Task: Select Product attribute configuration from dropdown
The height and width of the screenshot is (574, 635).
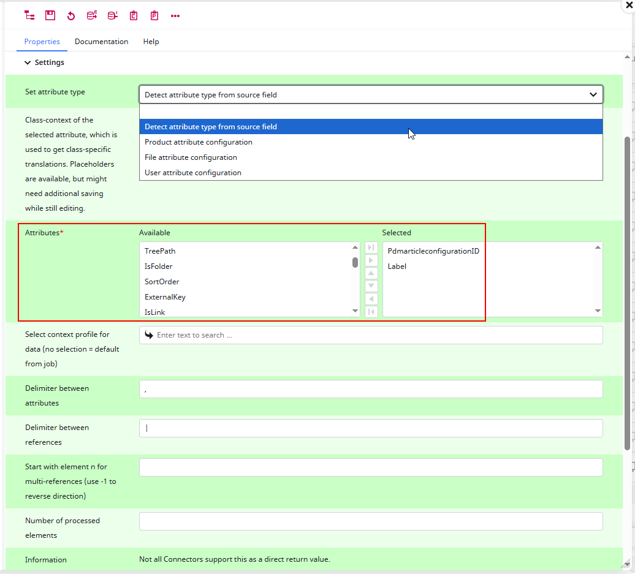Action: 198,142
